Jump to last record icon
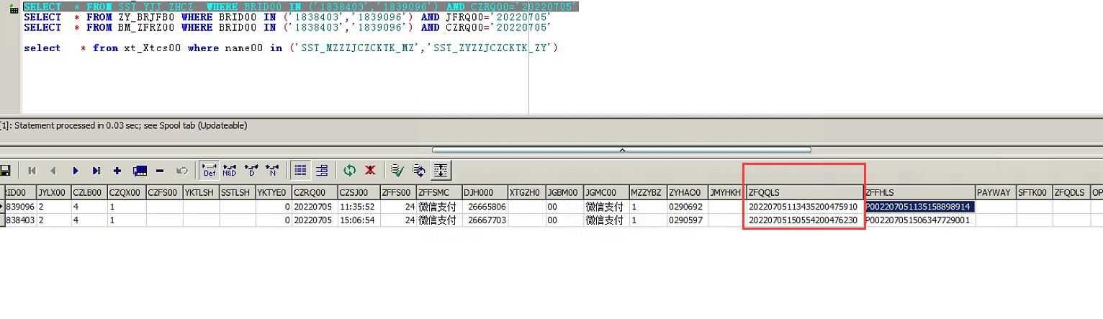1103x319 pixels. 96,171
